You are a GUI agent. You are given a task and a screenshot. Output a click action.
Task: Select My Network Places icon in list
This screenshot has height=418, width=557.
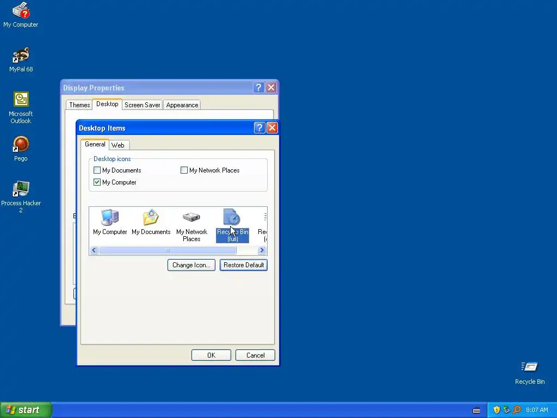tap(191, 226)
